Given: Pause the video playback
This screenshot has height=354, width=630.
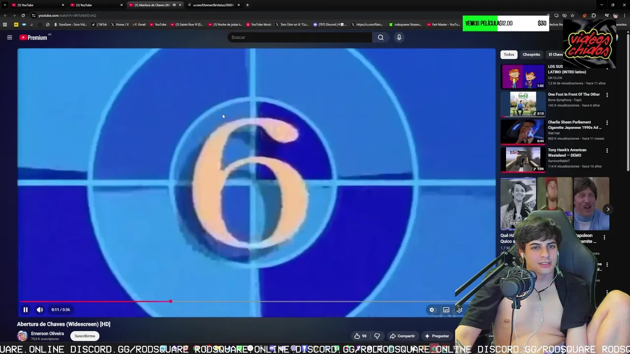Looking at the screenshot, I should [x=26, y=310].
